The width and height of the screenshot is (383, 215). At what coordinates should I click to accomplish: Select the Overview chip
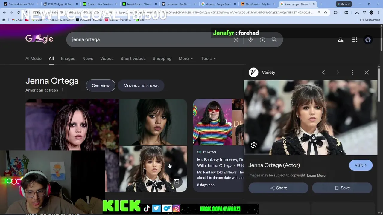[x=101, y=86]
